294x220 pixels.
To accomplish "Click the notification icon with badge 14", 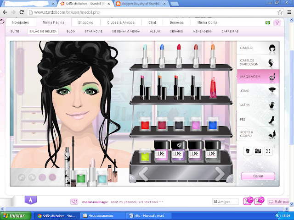I will click(248, 201).
